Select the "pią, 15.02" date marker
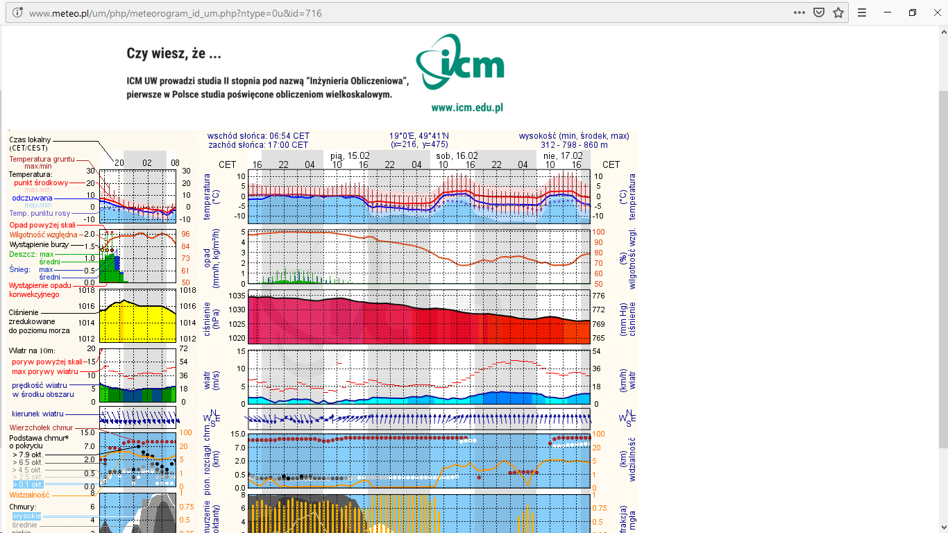Screen dimensions: 948x533 (x=350, y=155)
